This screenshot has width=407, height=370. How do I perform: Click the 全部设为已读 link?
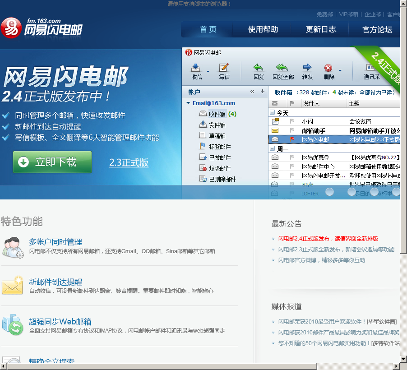click(376, 92)
